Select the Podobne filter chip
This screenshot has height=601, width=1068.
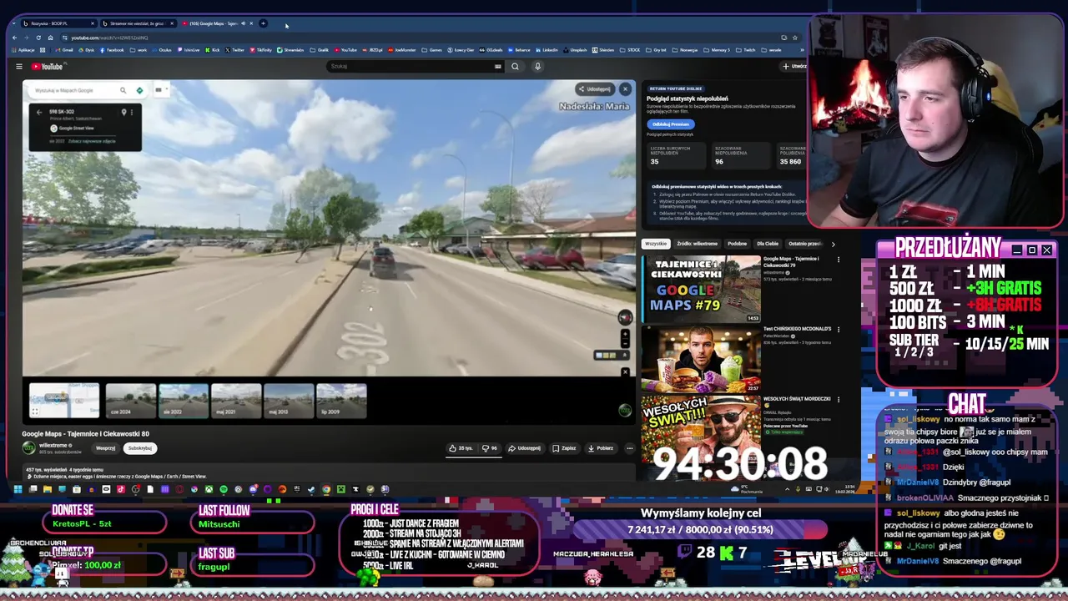pyautogui.click(x=737, y=244)
